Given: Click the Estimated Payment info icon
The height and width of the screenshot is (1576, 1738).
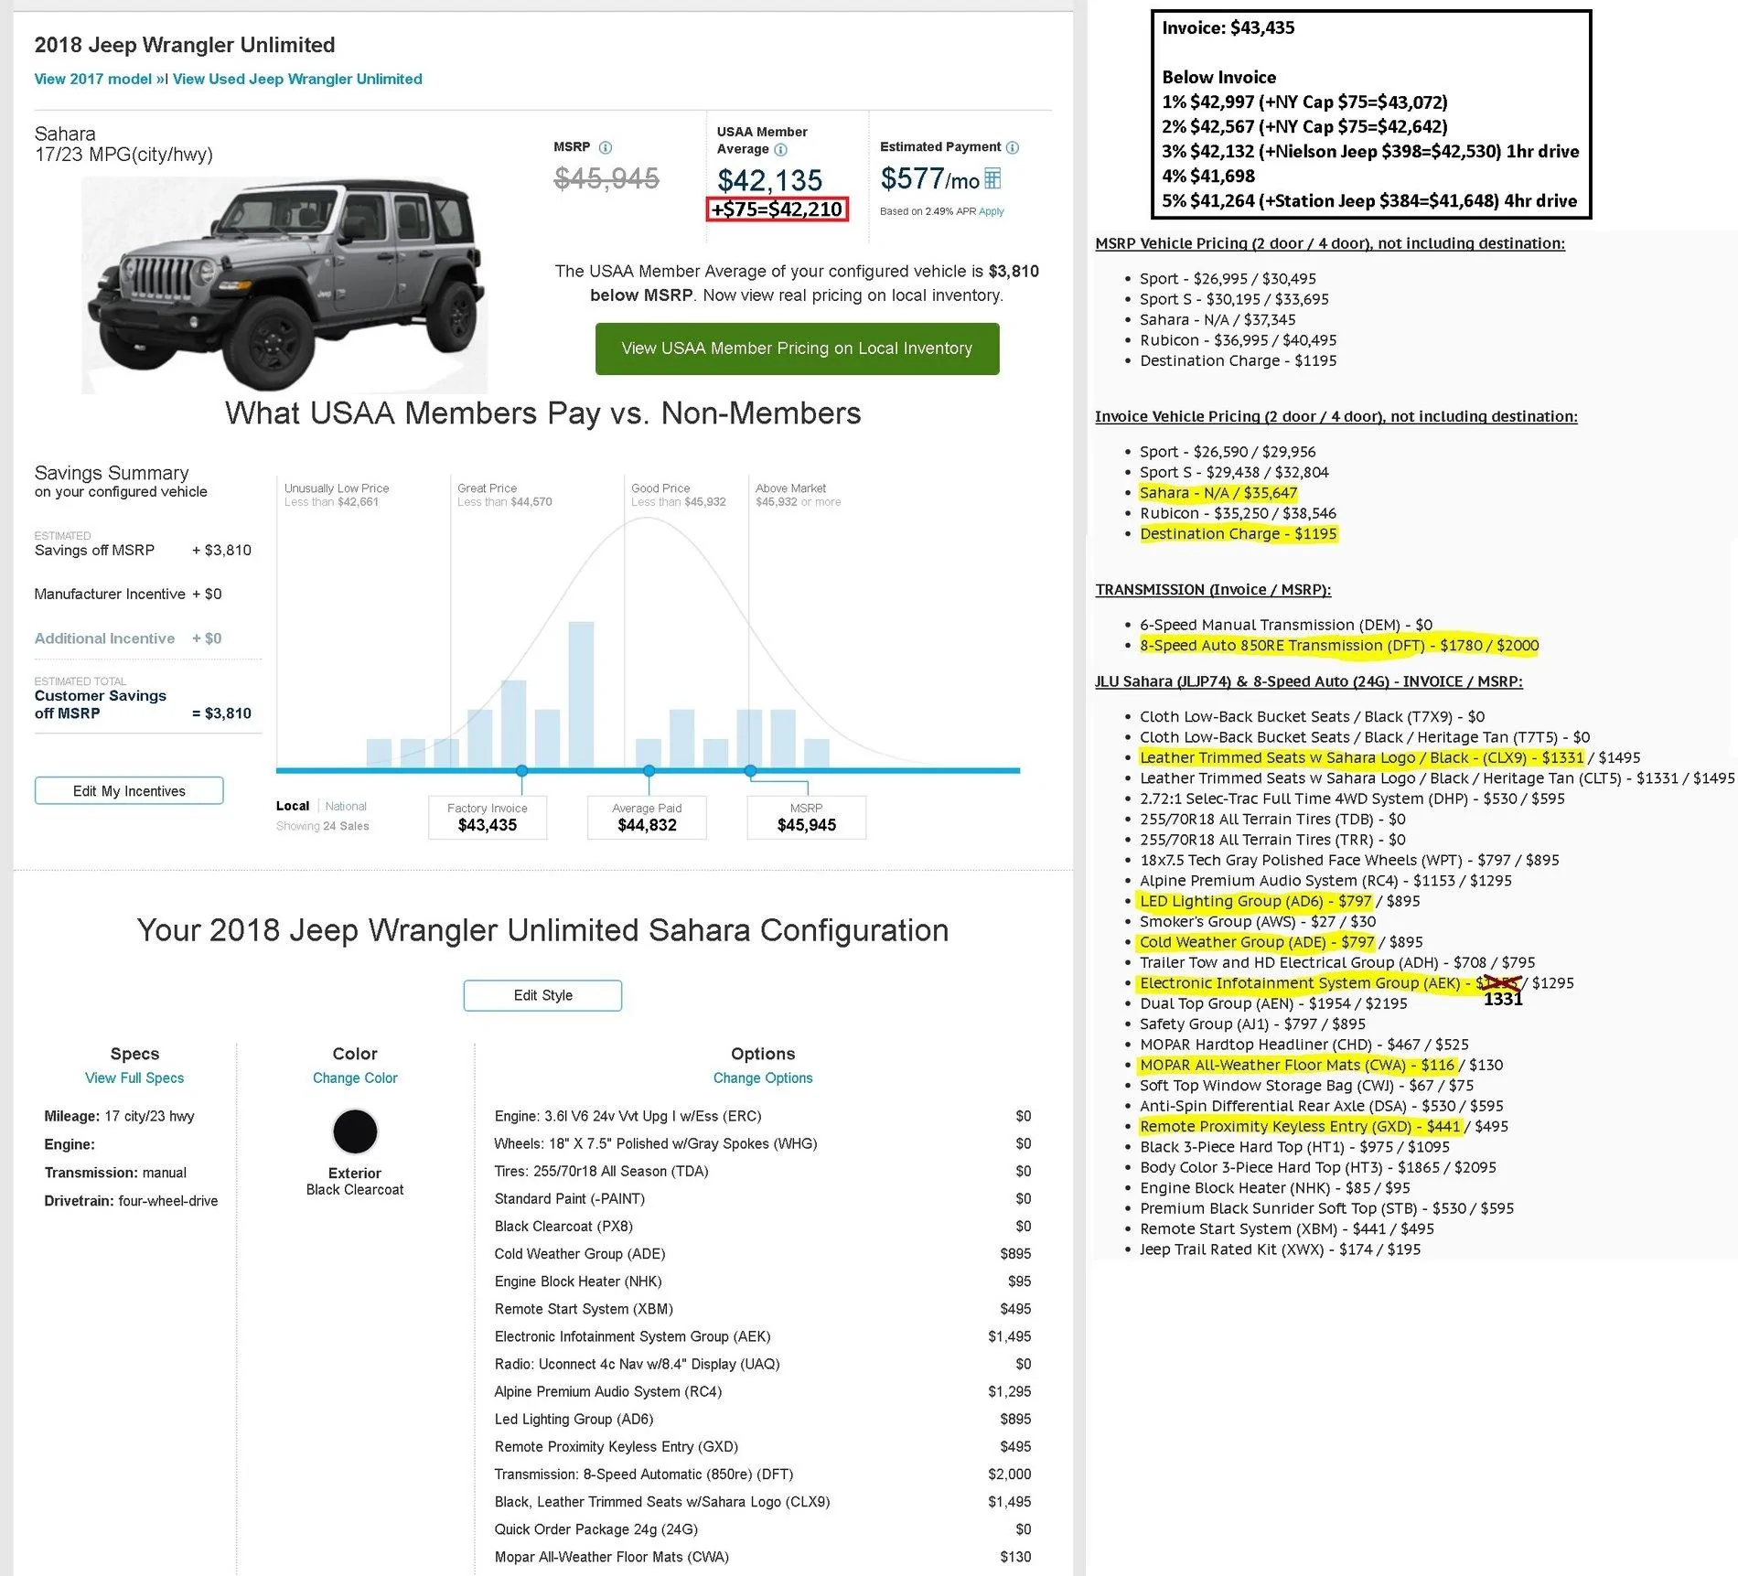Looking at the screenshot, I should [1013, 147].
